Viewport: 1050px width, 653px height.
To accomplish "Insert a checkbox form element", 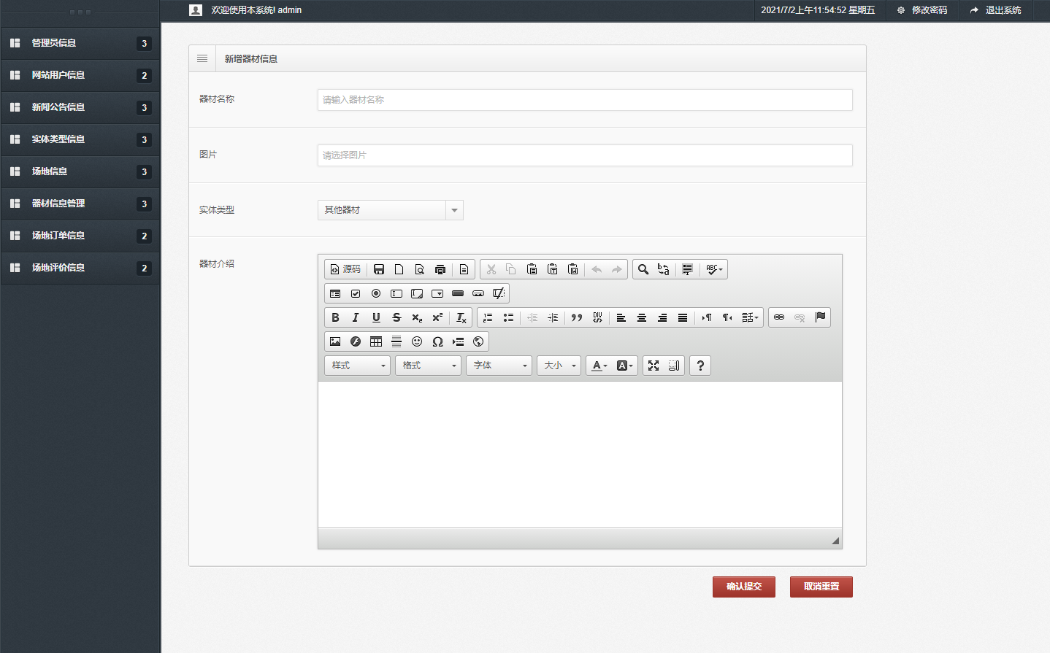I will point(356,293).
